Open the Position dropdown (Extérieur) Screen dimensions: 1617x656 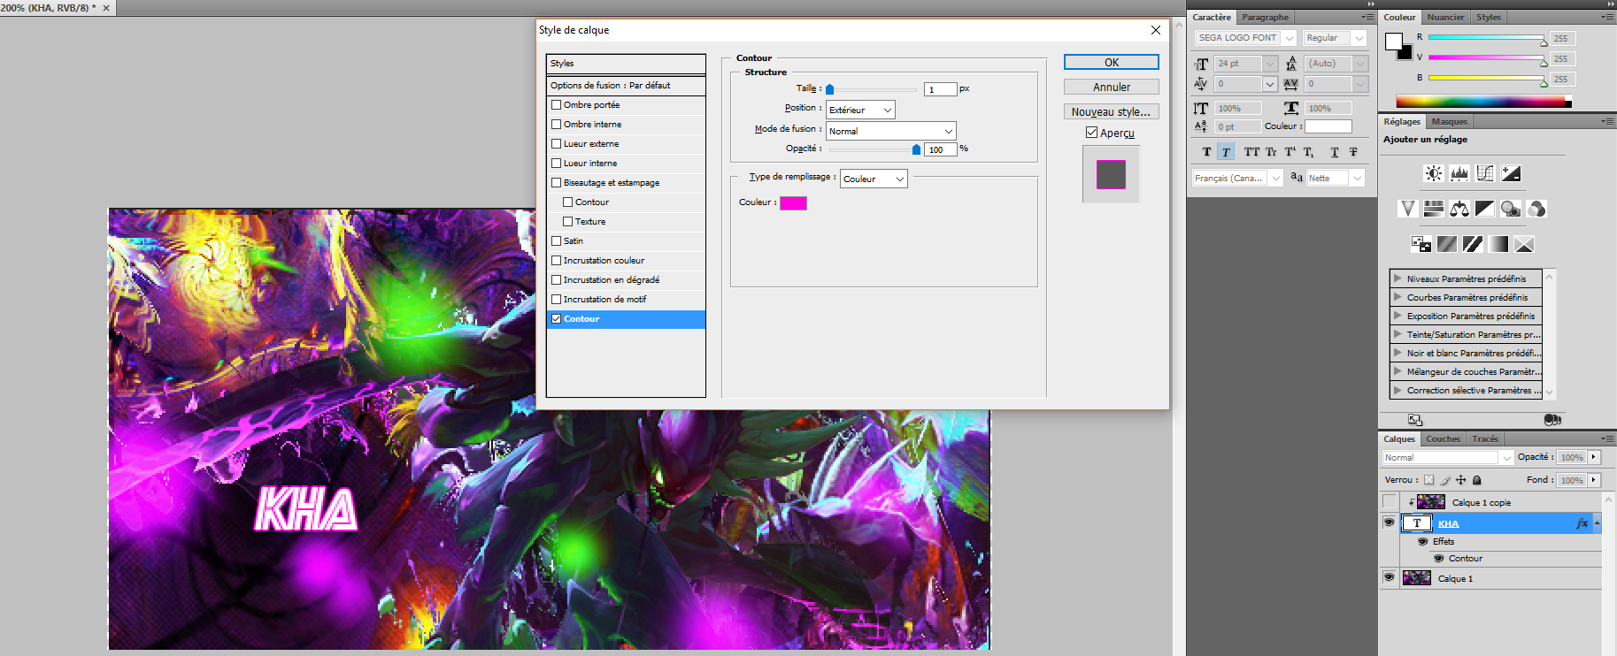(x=860, y=110)
